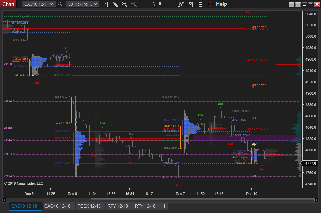The image size is (321, 213).
Task: Open the 30 Tick Point interval dropdown
Action: pos(83,4)
